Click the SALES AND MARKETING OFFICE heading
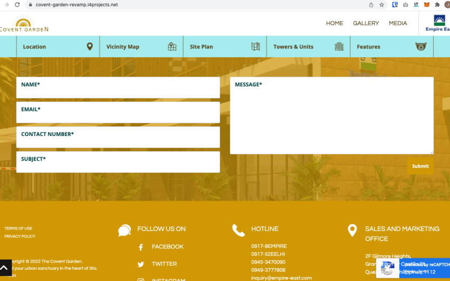The image size is (450, 281). click(402, 234)
